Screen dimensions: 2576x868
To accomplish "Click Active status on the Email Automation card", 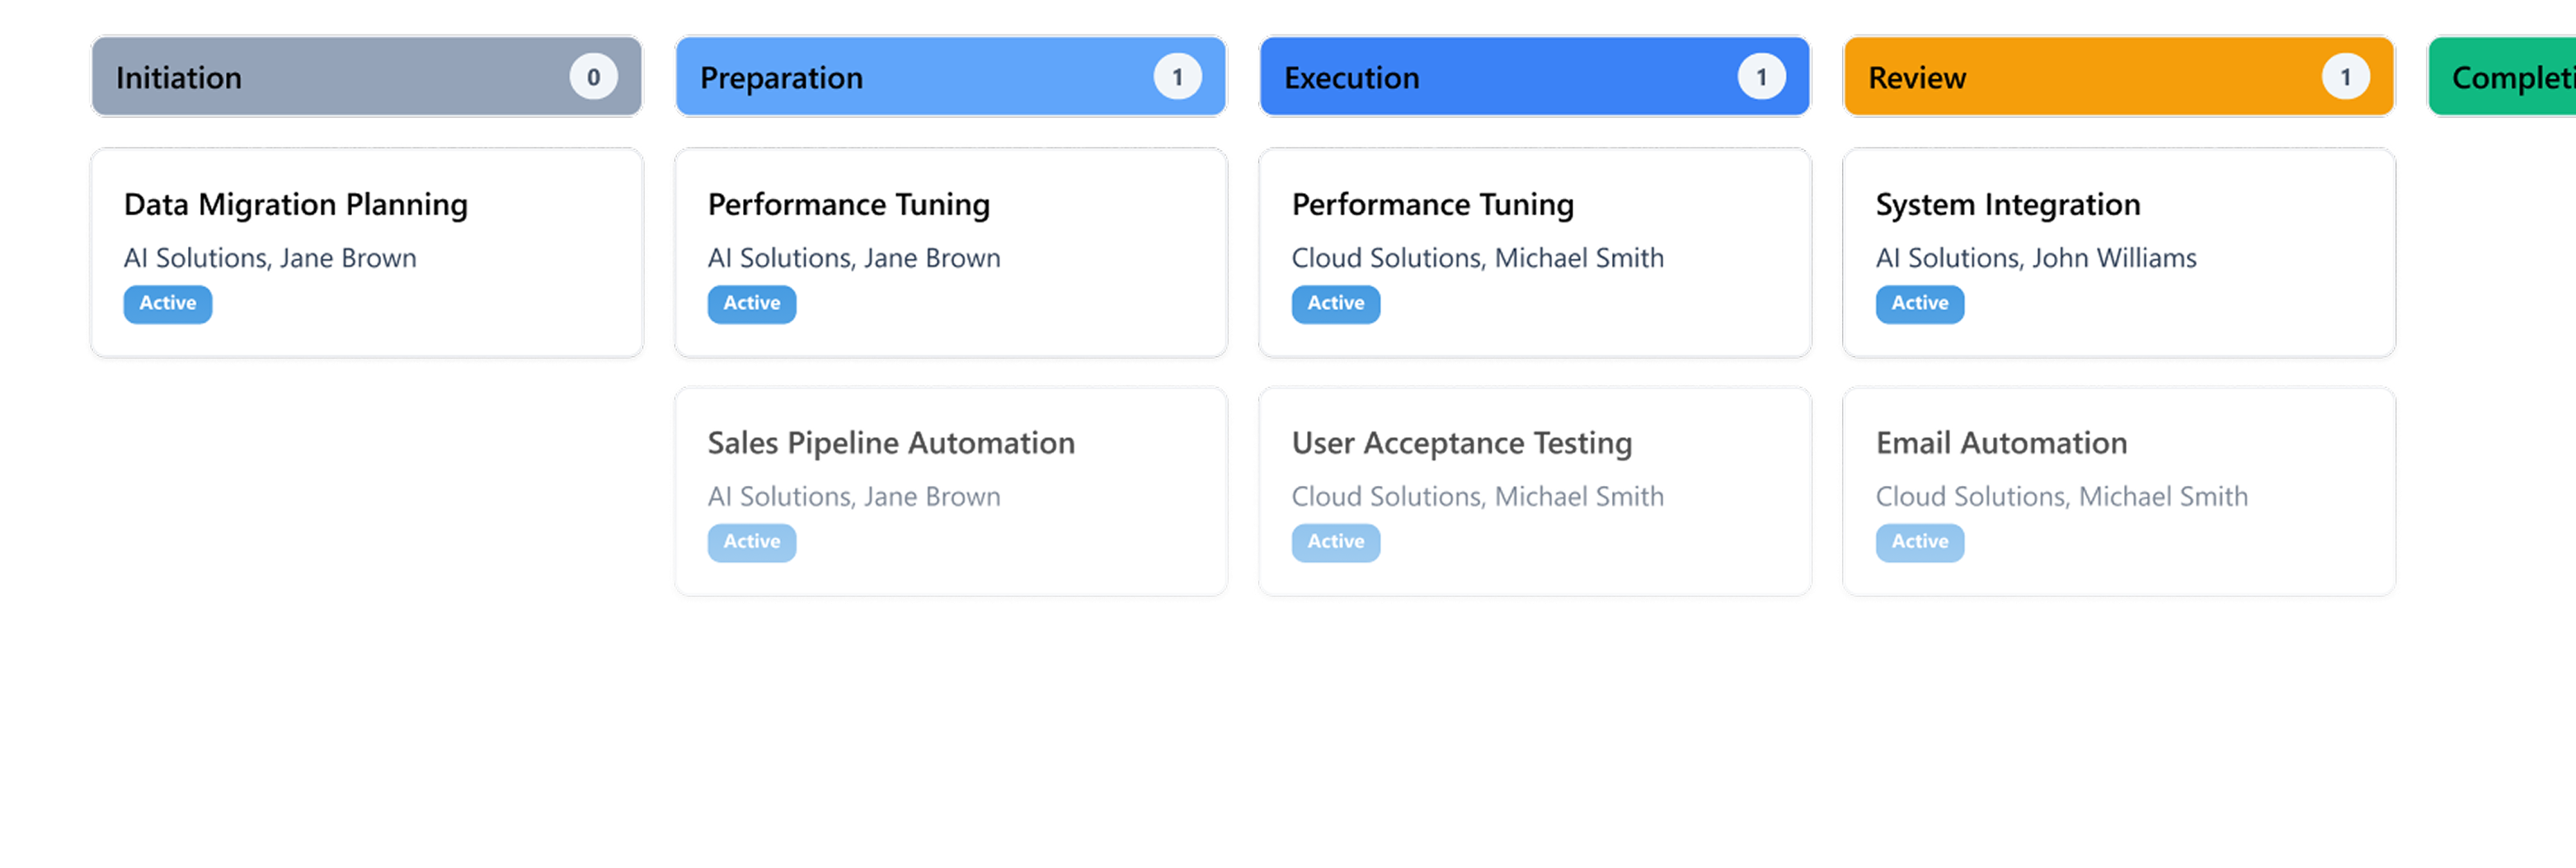I will 1918,541.
